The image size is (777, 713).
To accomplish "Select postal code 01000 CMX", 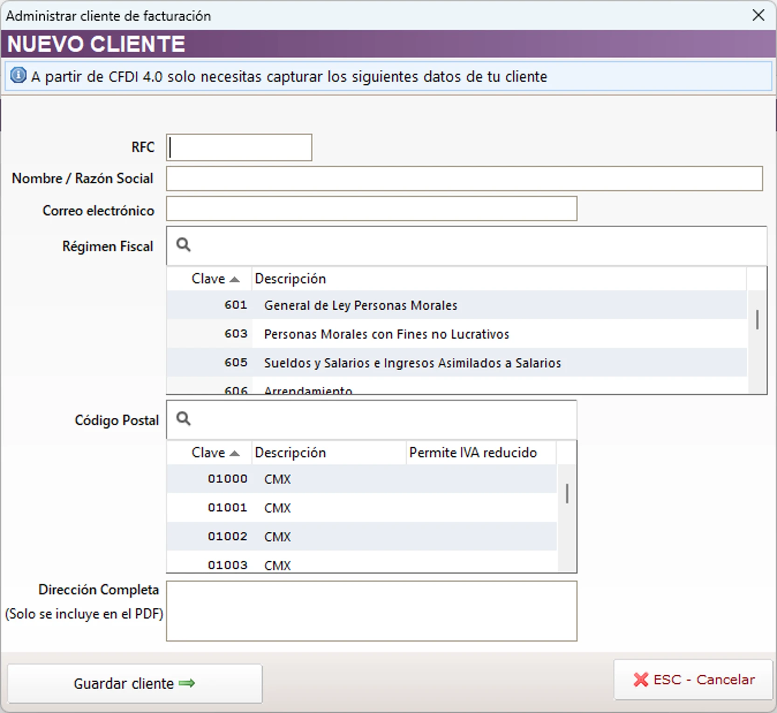I will 278,479.
